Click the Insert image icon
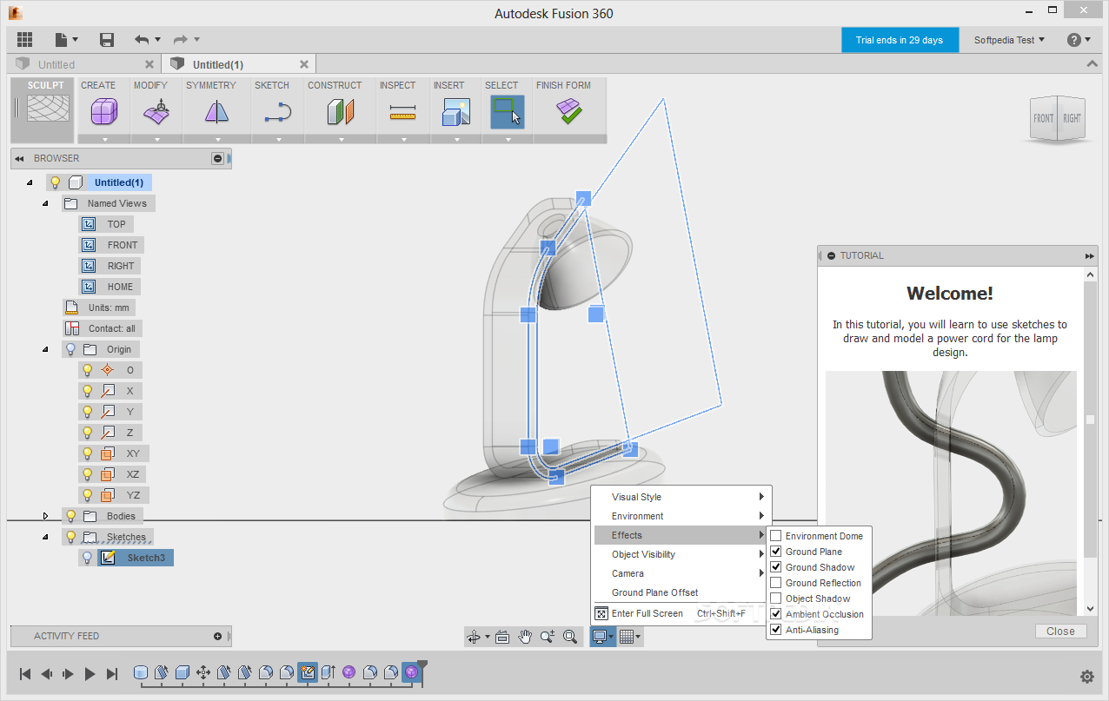The image size is (1109, 701). [456, 112]
